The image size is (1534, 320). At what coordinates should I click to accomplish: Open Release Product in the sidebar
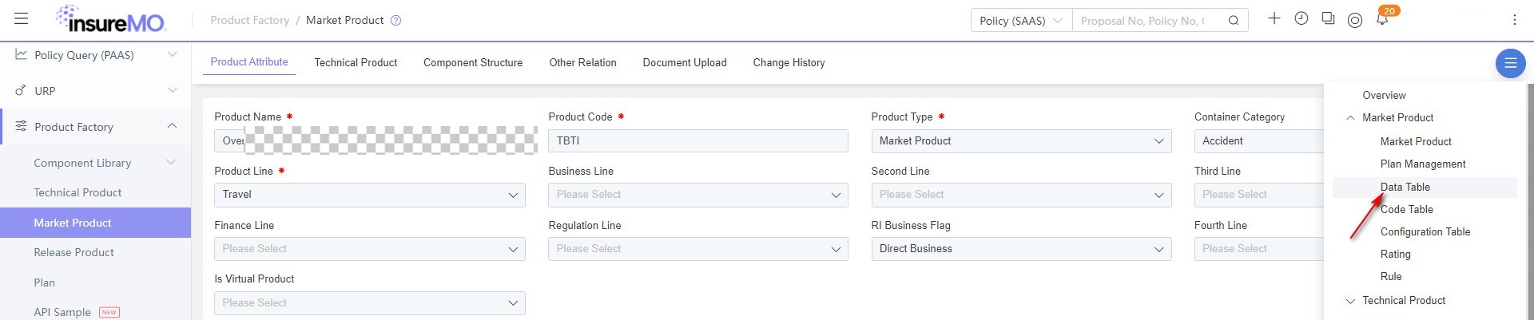tap(74, 253)
